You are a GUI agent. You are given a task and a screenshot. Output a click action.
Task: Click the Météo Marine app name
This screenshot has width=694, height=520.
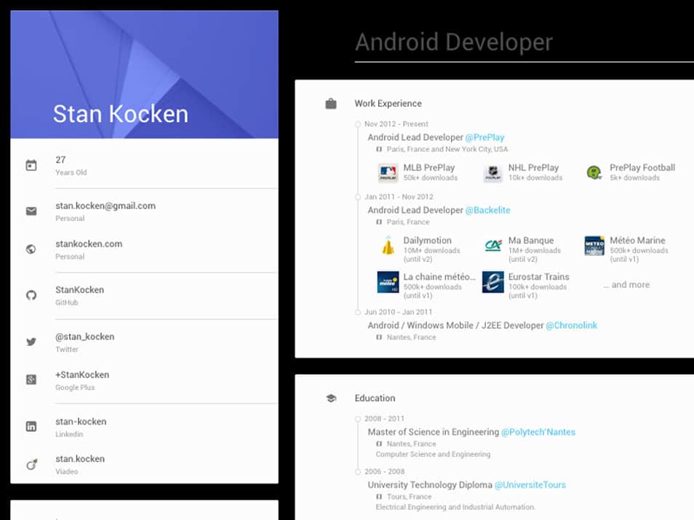click(637, 240)
